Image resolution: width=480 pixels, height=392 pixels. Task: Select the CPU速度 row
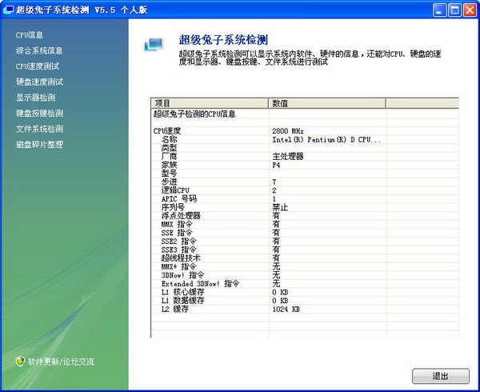[305, 131]
